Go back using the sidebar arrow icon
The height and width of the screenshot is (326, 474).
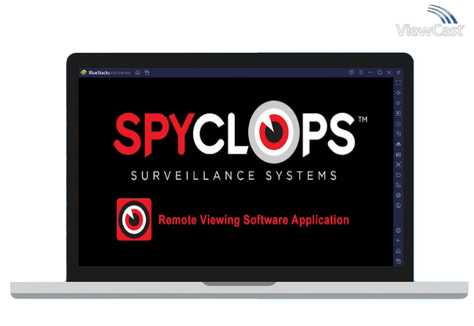(398, 241)
